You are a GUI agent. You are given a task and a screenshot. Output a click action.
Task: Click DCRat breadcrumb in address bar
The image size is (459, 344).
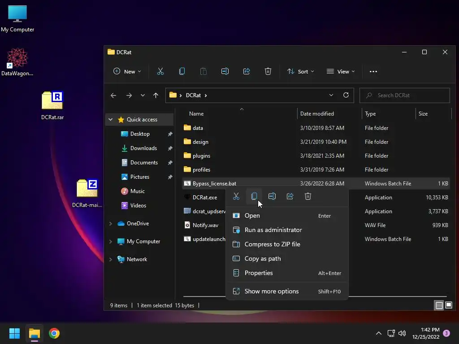[193, 95]
